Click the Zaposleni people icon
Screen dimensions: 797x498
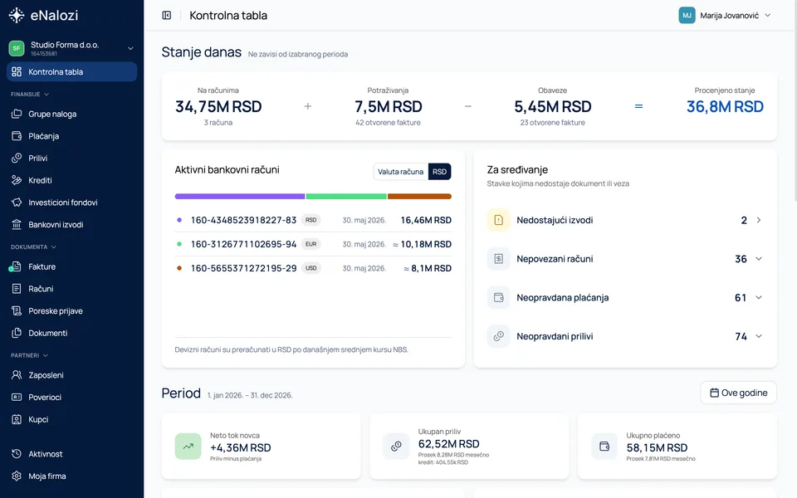[x=17, y=375]
